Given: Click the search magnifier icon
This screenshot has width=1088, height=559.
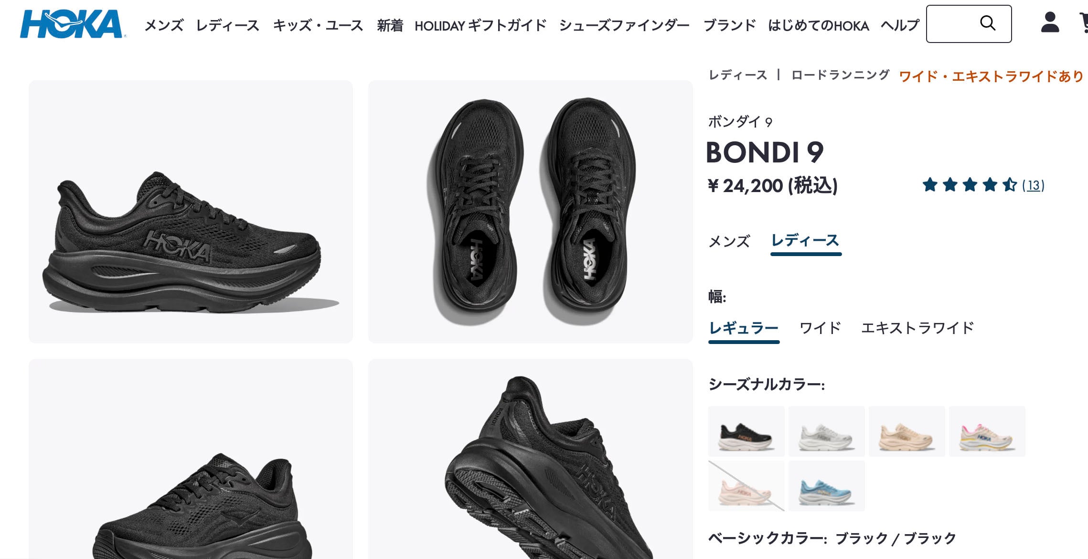Looking at the screenshot, I should tap(987, 23).
